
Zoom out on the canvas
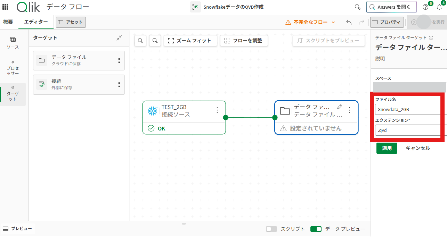pos(155,41)
